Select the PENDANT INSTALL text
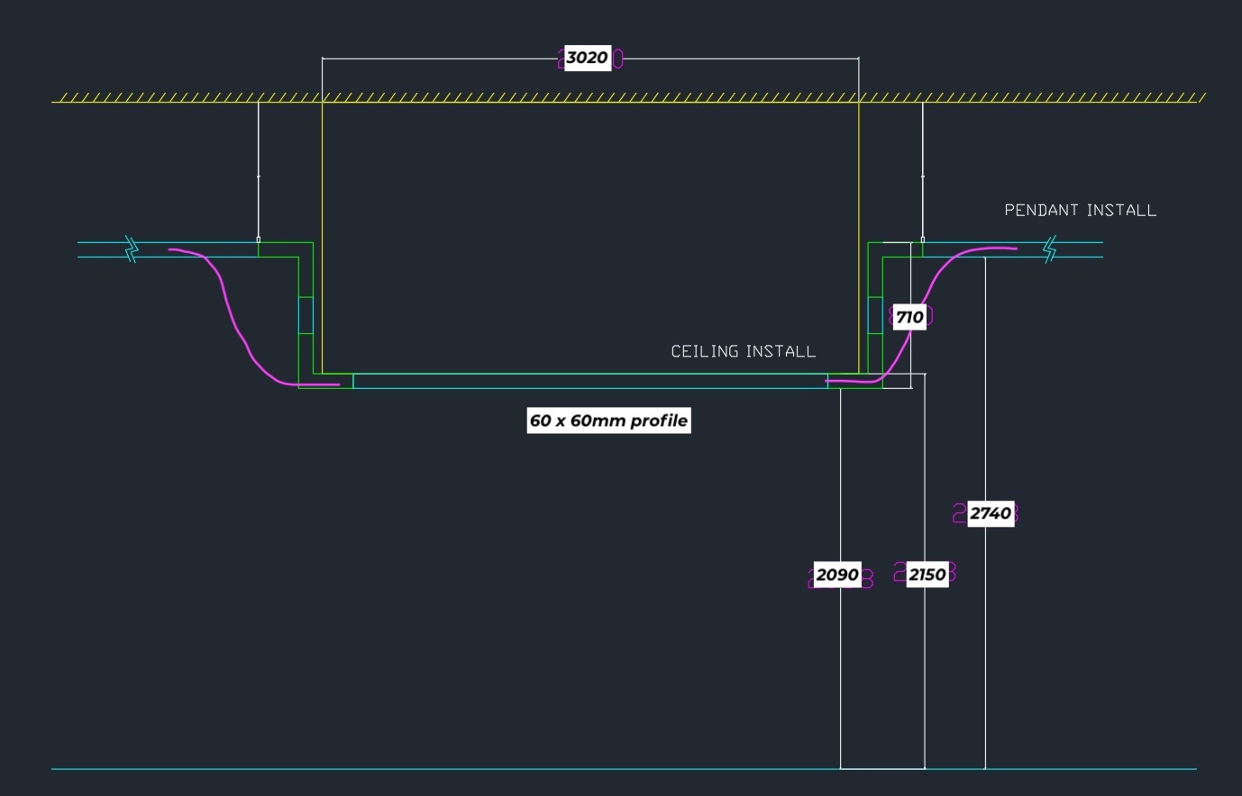This screenshot has width=1242, height=796. click(1080, 210)
